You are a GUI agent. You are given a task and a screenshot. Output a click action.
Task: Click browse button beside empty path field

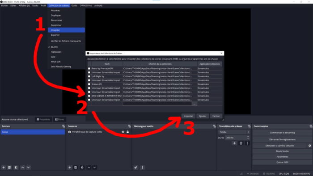pos(195,104)
